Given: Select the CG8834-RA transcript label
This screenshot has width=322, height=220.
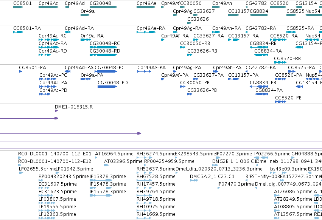Looking at the screenshot, I should click(x=268, y=51).
